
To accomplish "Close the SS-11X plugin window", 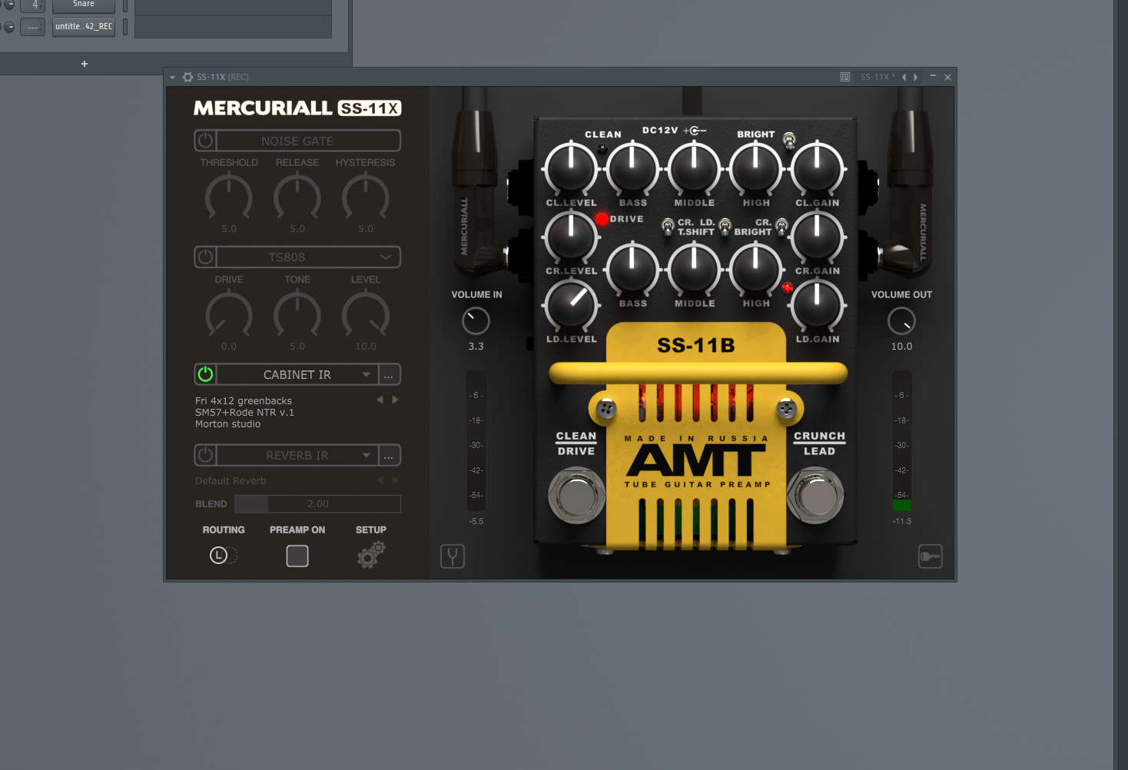I will pos(947,77).
